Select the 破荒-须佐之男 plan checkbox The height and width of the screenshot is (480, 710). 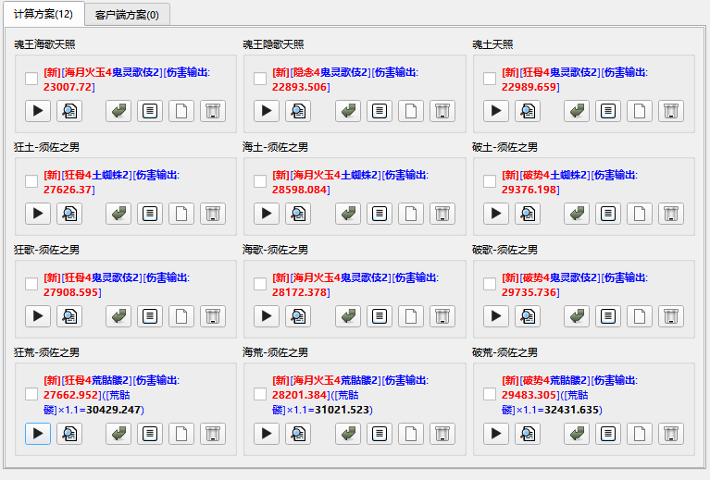(x=490, y=394)
